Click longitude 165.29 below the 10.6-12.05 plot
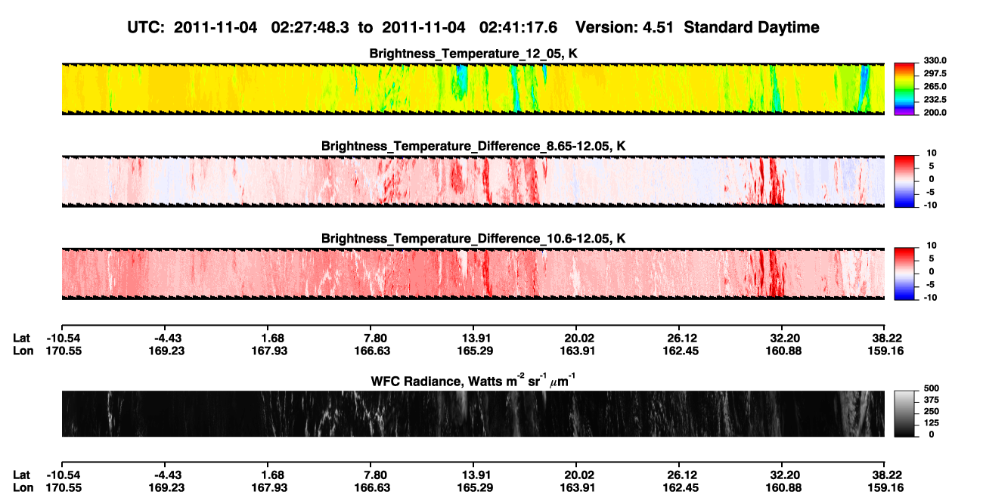The width and height of the screenshot is (983, 504). pyautogui.click(x=473, y=351)
